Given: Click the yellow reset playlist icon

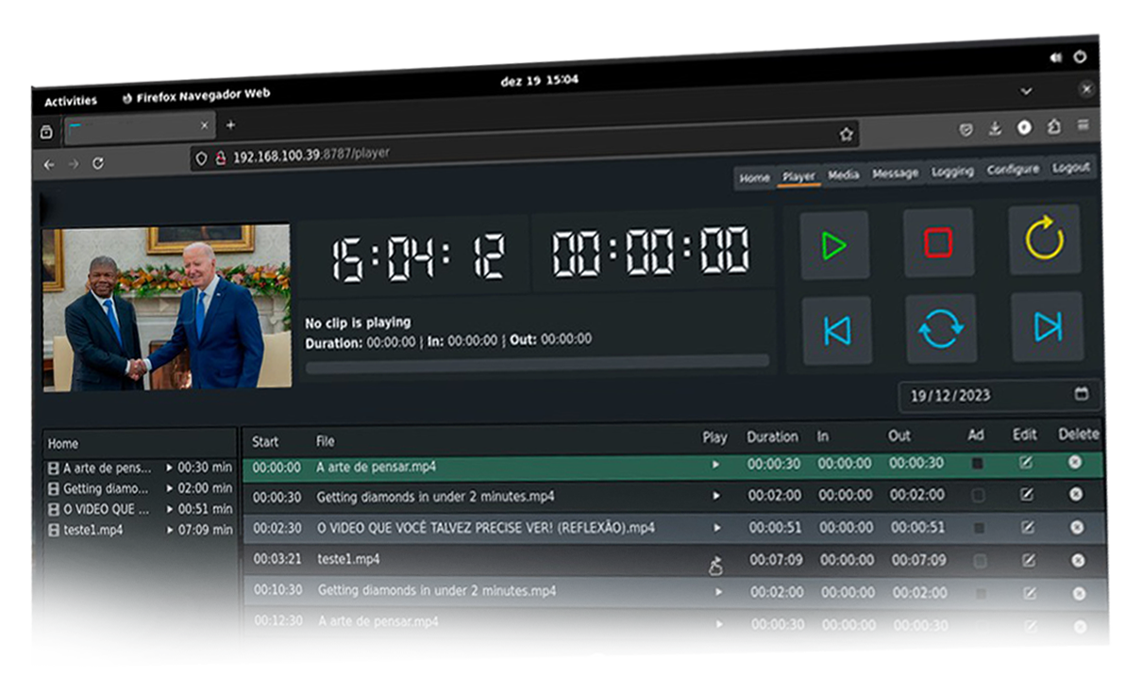Looking at the screenshot, I should coord(1044,241).
